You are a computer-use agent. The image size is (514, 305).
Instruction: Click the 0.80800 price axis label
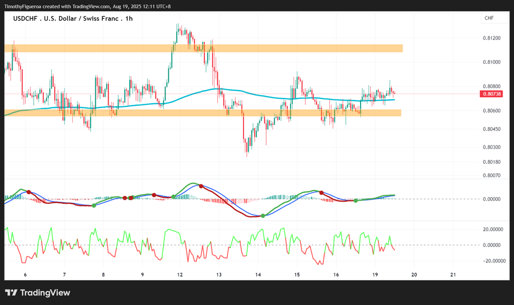click(x=492, y=86)
